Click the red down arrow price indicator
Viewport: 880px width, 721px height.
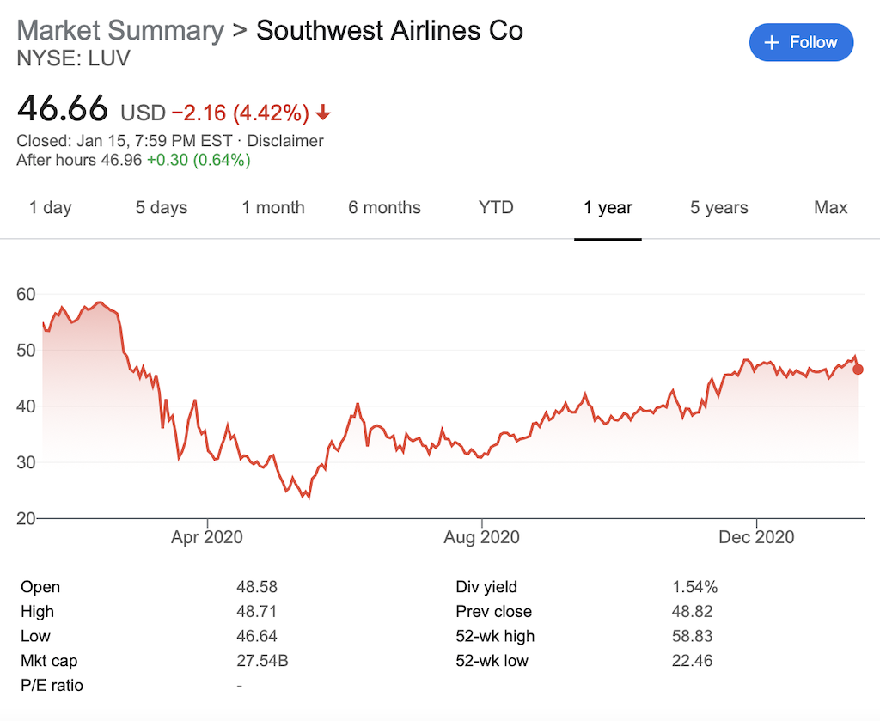coord(323,113)
